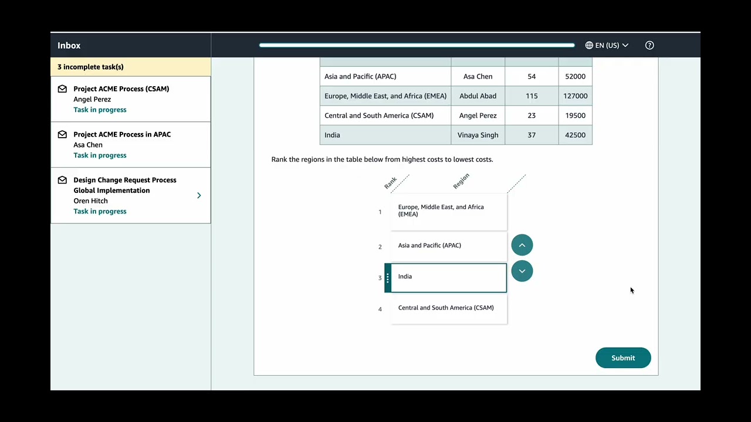Open Project ACME Process (CSAM) task
This screenshot has height=422, width=751.
pos(130,99)
